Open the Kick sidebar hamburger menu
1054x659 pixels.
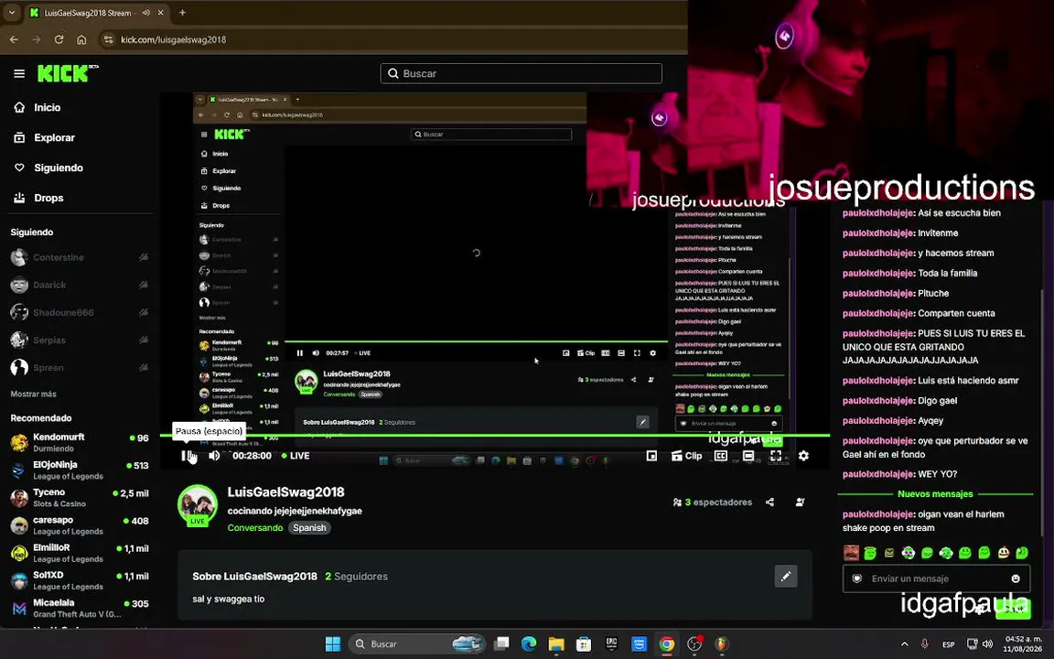point(19,73)
